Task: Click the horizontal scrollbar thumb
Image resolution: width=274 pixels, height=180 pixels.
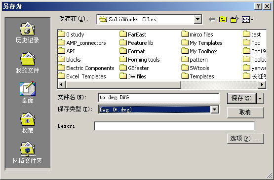Action: [x=123, y=85]
